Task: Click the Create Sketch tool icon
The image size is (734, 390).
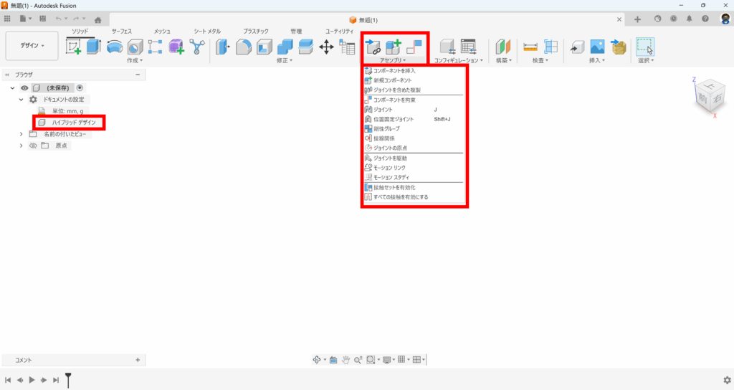Action: coord(73,47)
